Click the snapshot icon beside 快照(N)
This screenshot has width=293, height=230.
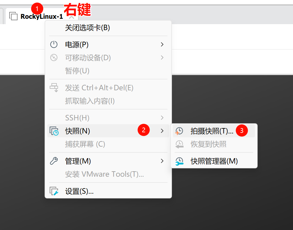click(x=54, y=131)
